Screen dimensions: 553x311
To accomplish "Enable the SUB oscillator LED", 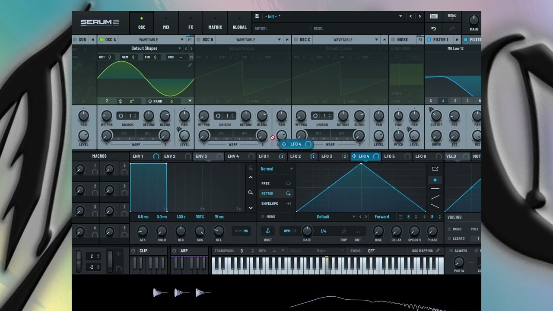I will [75, 39].
